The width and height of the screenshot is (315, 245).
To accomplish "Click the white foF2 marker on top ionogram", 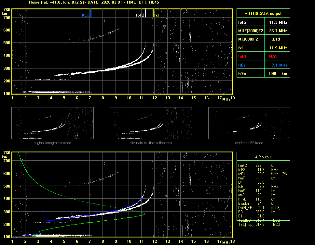I will pyautogui.click(x=145, y=13).
